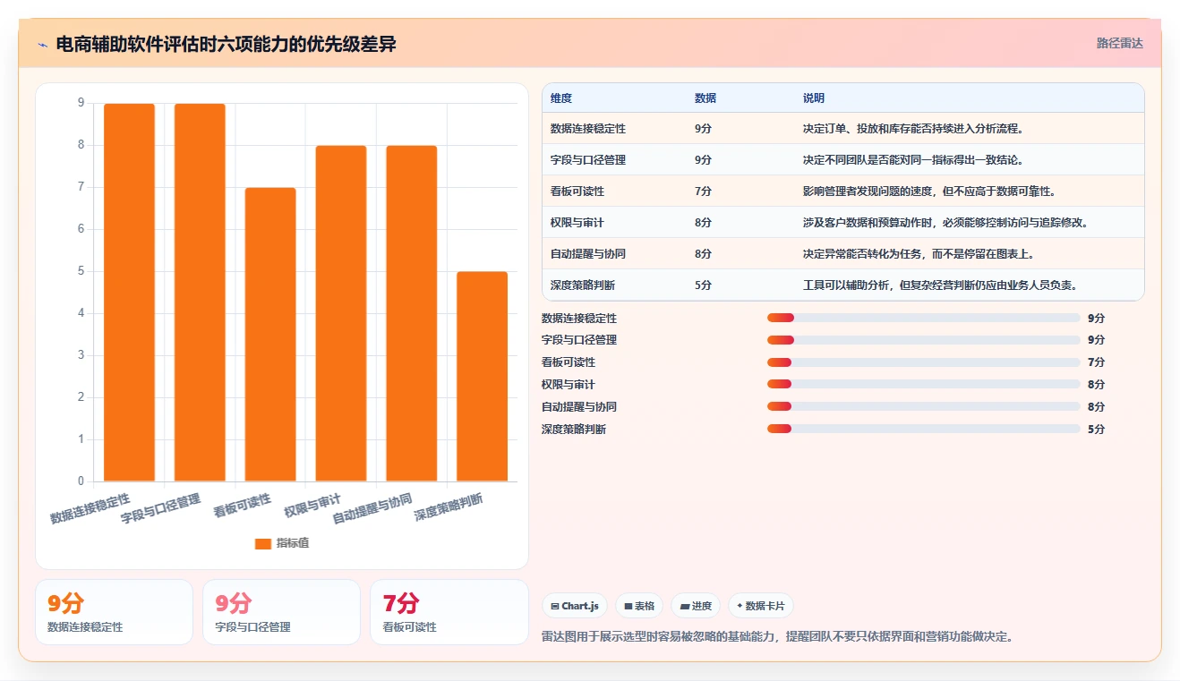1180x681 pixels.
Task: Click description 决定不同团队是否能对同一指标得出一致结论
Action: [913, 160]
